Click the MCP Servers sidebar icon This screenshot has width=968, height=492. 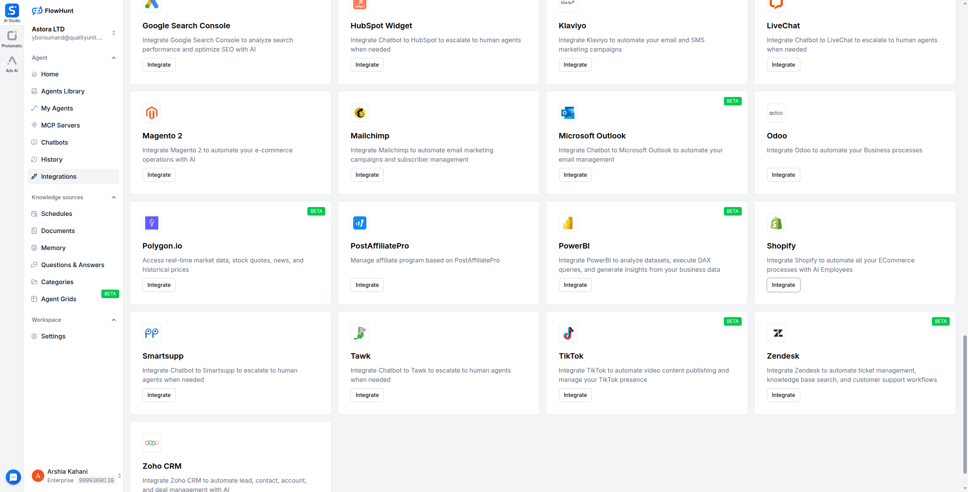pos(35,125)
